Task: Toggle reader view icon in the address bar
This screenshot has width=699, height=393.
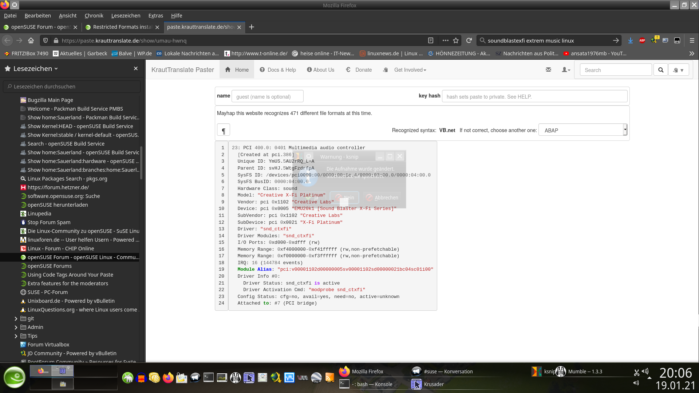Action: tap(431, 40)
